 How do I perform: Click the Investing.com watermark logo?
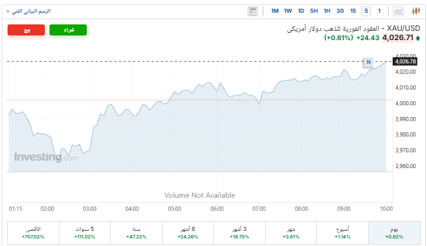coord(45,157)
